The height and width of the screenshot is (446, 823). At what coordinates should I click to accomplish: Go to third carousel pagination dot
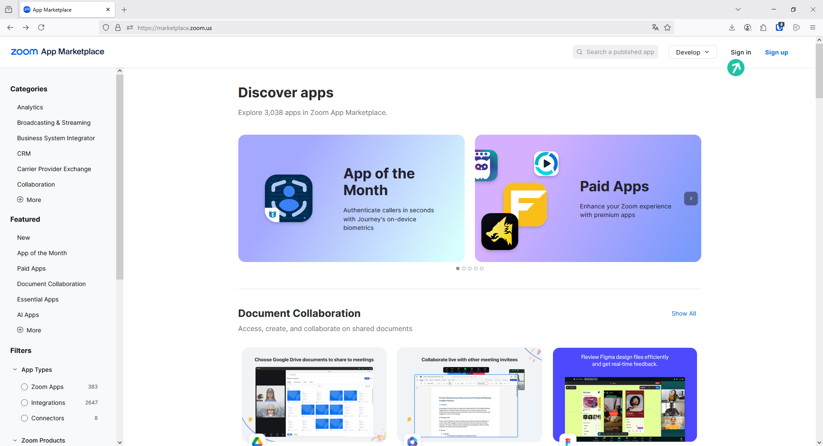point(470,268)
